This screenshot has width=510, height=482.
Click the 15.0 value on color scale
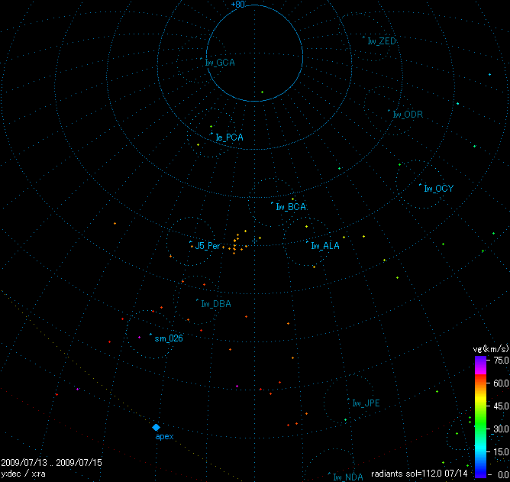501,451
